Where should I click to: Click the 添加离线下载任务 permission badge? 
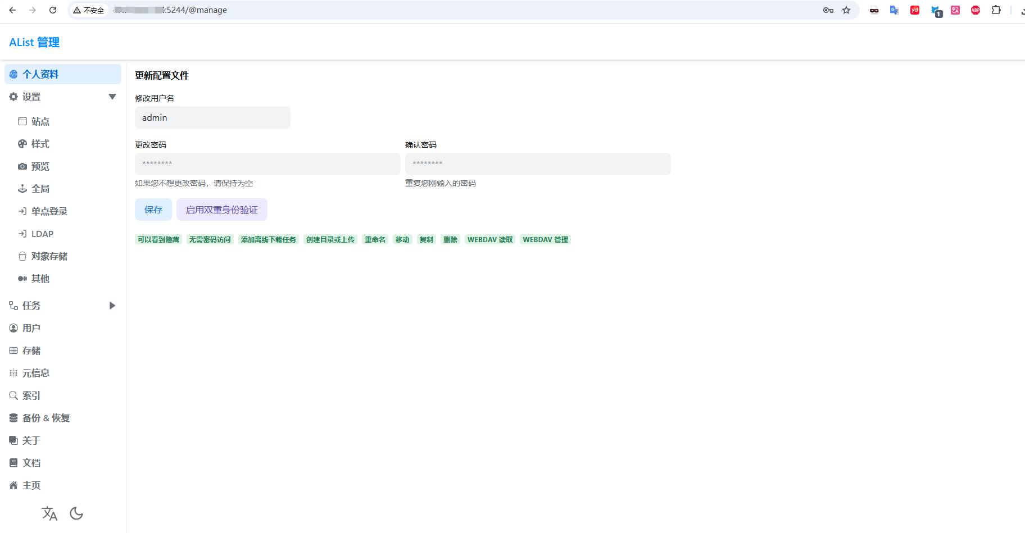(x=269, y=239)
